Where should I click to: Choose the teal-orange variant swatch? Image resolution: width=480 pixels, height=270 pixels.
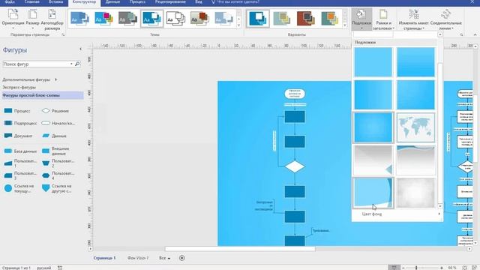(x=330, y=19)
